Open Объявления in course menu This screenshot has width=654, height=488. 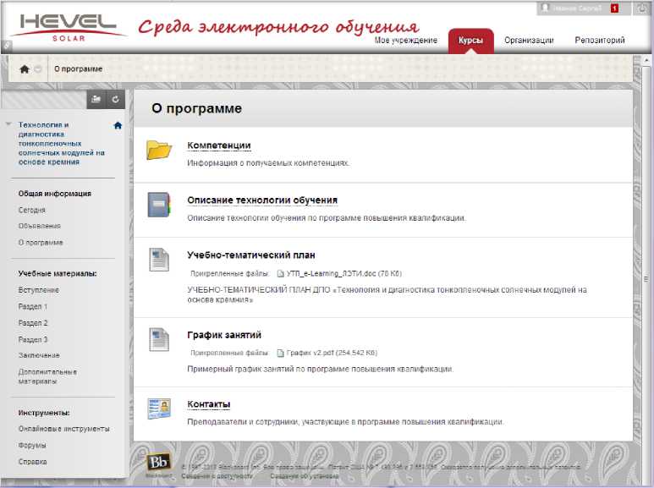point(40,226)
